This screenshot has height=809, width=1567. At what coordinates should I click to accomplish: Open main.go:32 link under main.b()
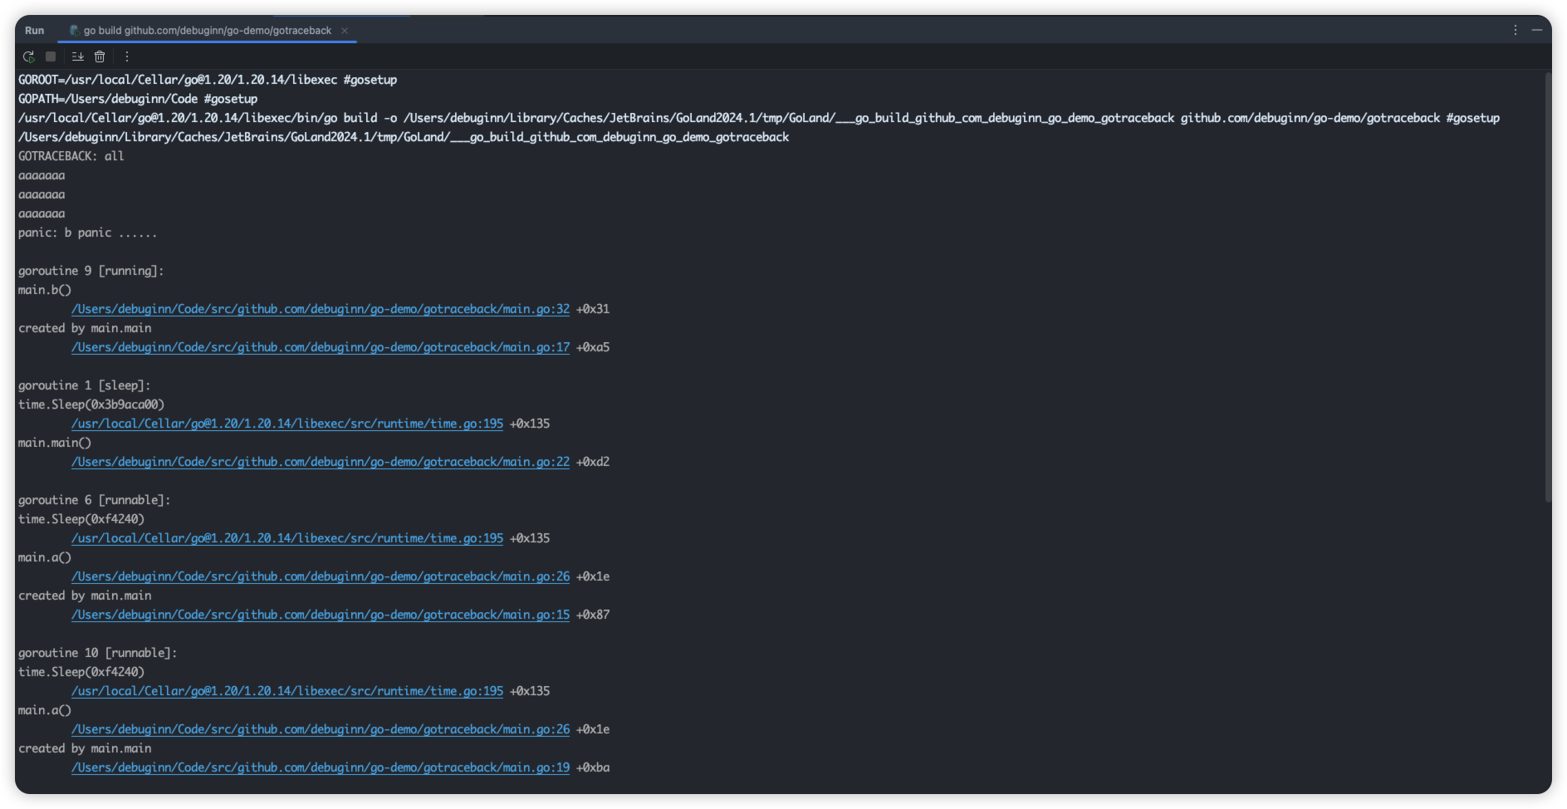point(320,309)
